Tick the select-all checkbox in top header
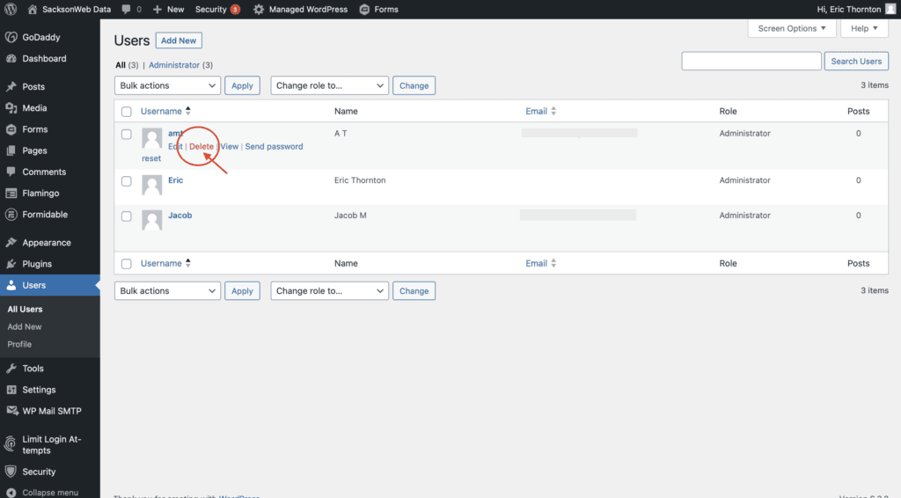901x498 pixels. (127, 112)
